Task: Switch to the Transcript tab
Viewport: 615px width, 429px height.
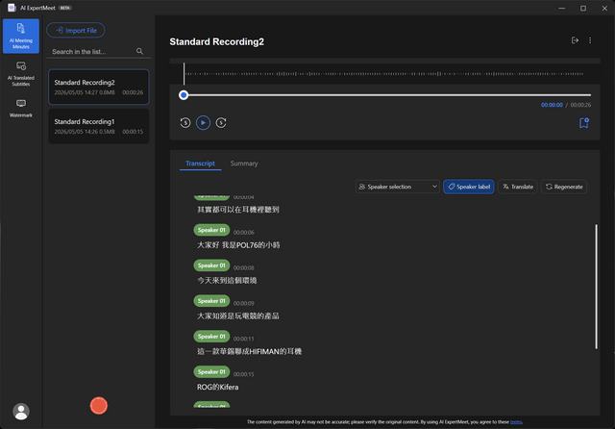Action: tap(200, 164)
